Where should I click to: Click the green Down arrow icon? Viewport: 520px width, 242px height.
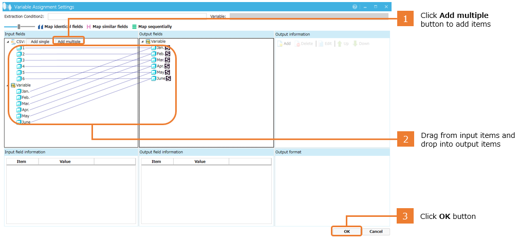[x=355, y=44]
